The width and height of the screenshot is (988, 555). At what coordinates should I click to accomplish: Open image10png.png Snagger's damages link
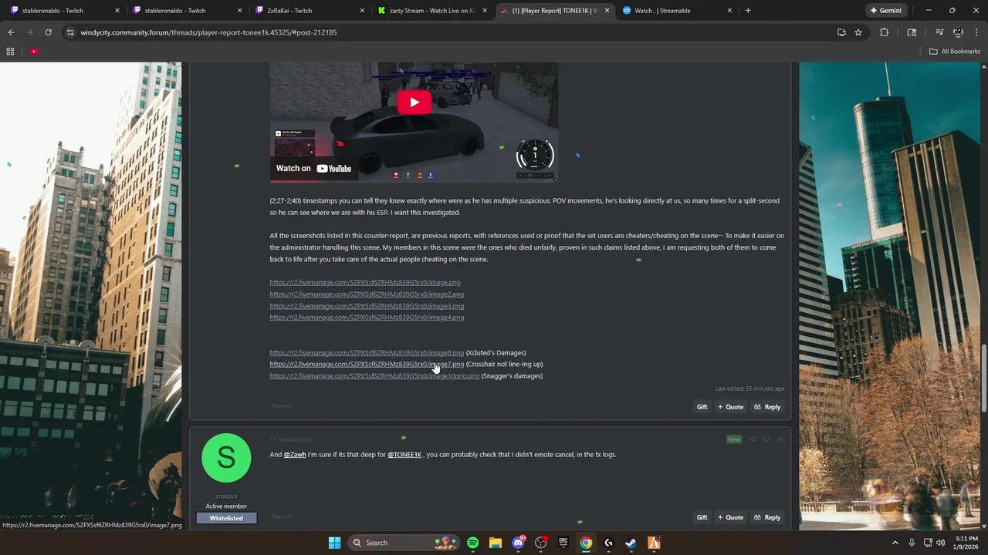[x=374, y=375]
